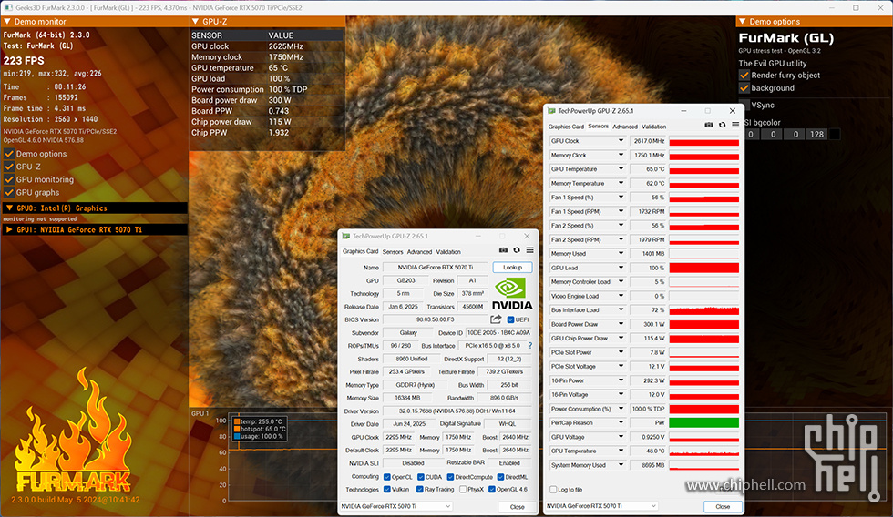Click the BIOS export share icon
The image size is (893, 517).
point(496,319)
